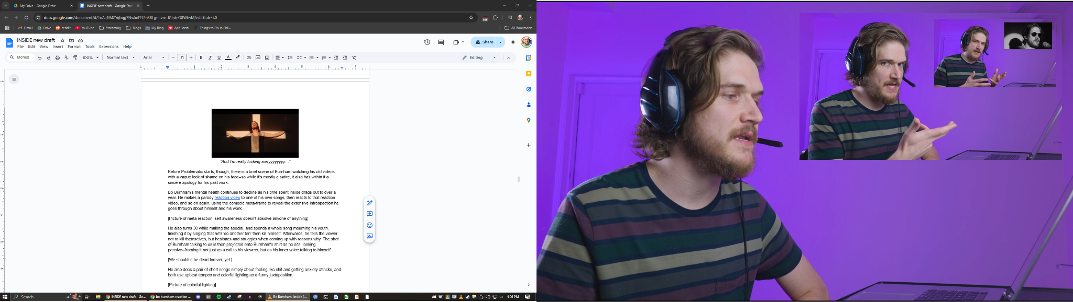Image resolution: width=1073 pixels, height=302 pixels.
Task: Open version history clock icon
Action: click(x=427, y=42)
